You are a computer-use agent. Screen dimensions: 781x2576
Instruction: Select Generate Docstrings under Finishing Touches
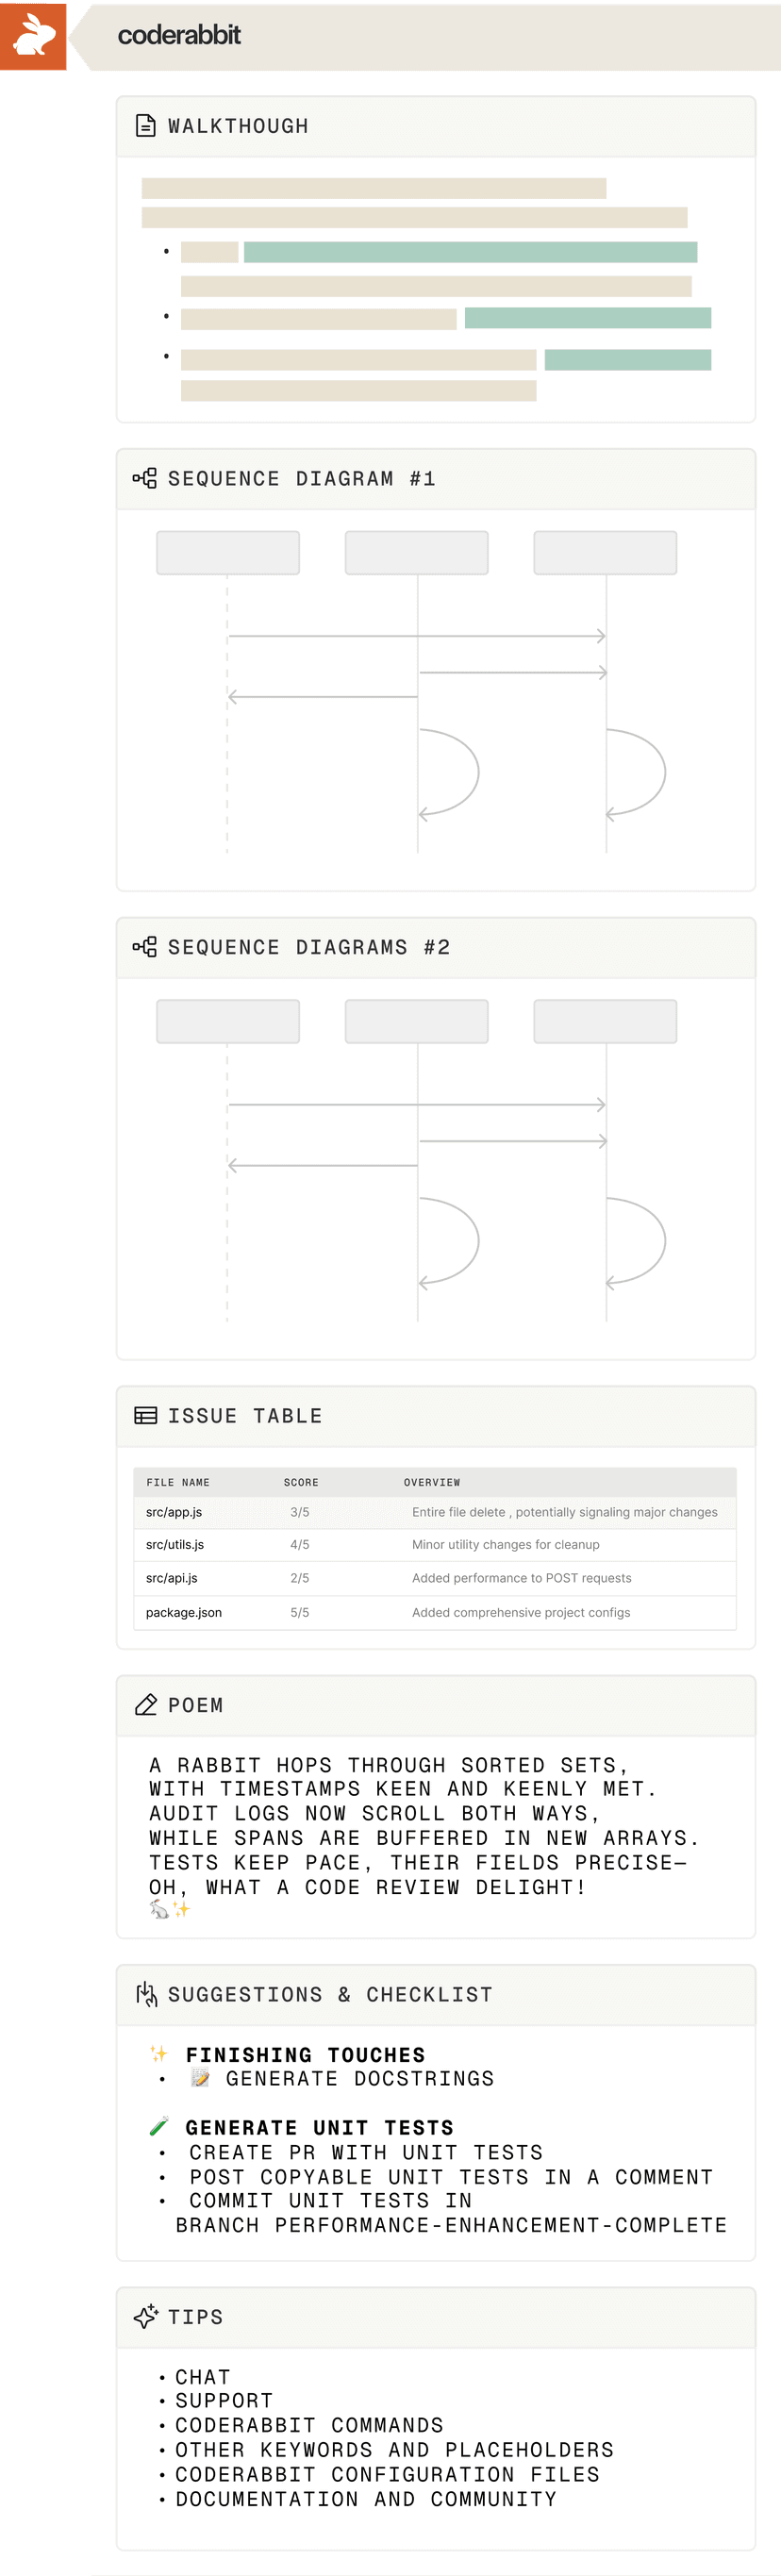(x=359, y=2079)
